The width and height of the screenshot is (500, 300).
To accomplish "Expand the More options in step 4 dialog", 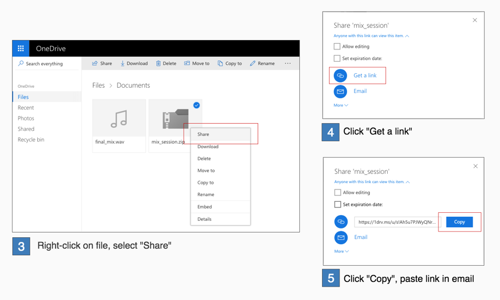I will (x=341, y=105).
